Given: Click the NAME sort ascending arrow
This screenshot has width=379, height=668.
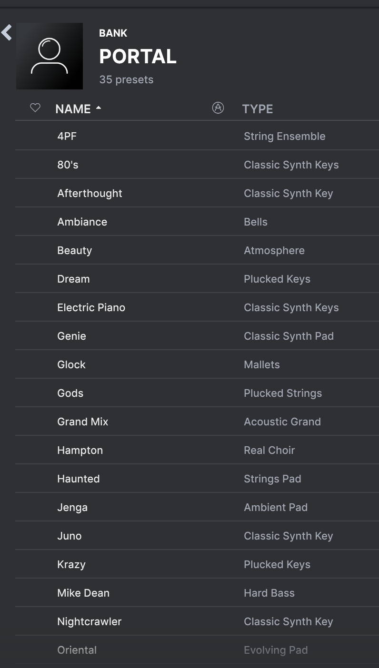Looking at the screenshot, I should click(99, 108).
